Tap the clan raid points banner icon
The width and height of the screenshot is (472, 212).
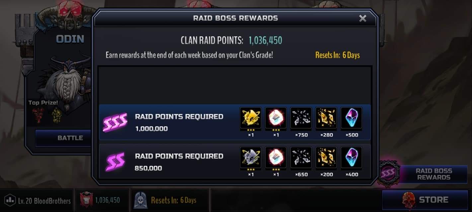(x=86, y=200)
